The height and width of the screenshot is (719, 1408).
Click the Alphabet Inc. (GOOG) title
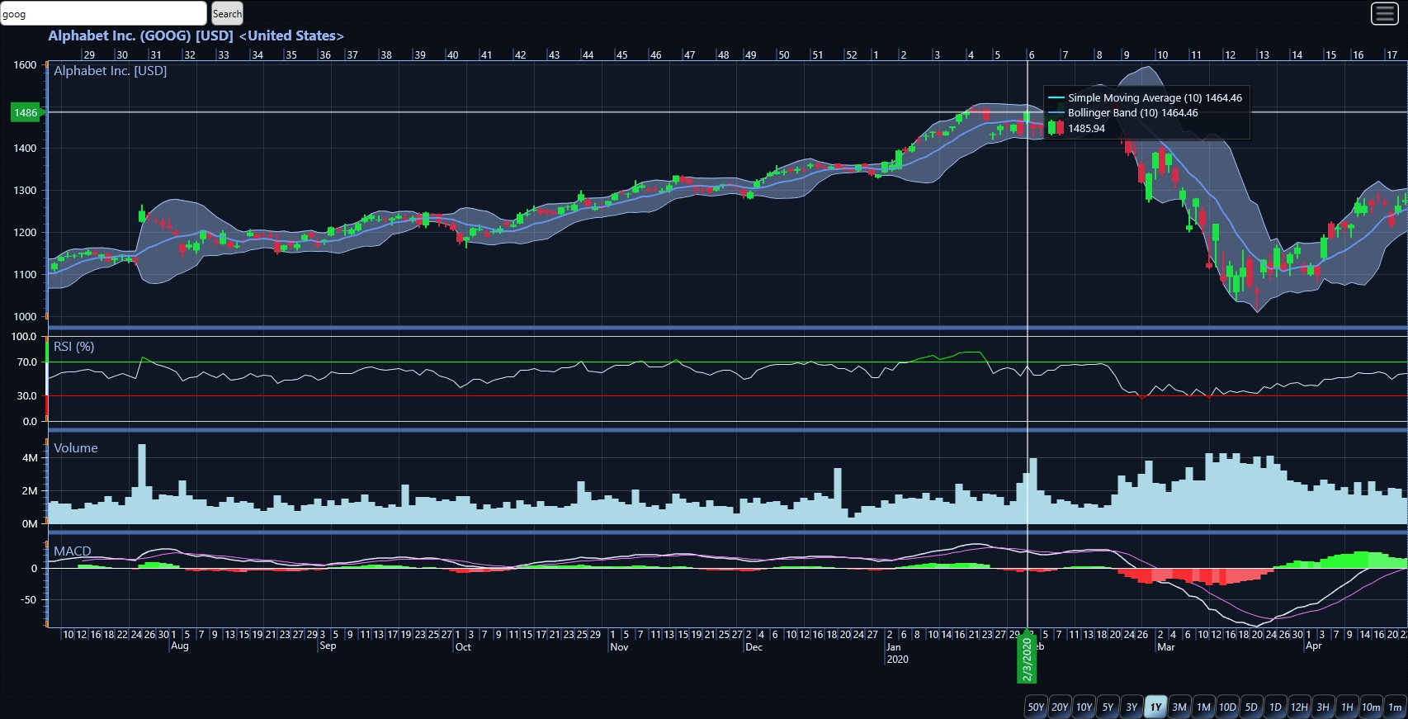click(x=196, y=35)
